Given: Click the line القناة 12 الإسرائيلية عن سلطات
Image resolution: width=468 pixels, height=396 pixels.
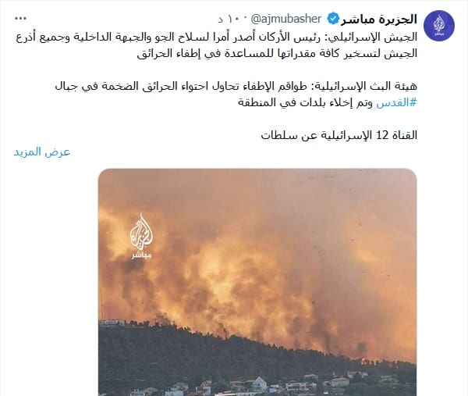Looking at the screenshot, I should pos(339,135).
